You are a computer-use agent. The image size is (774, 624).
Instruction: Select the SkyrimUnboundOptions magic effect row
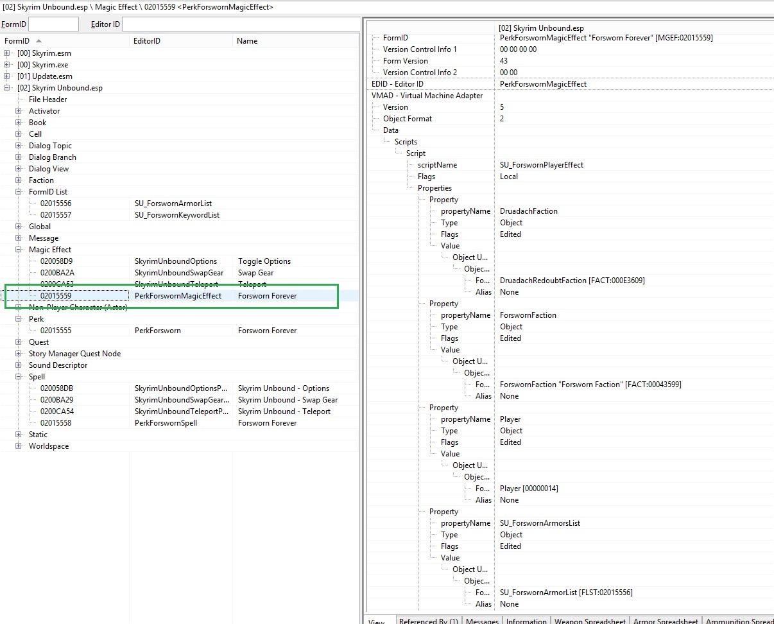point(180,261)
